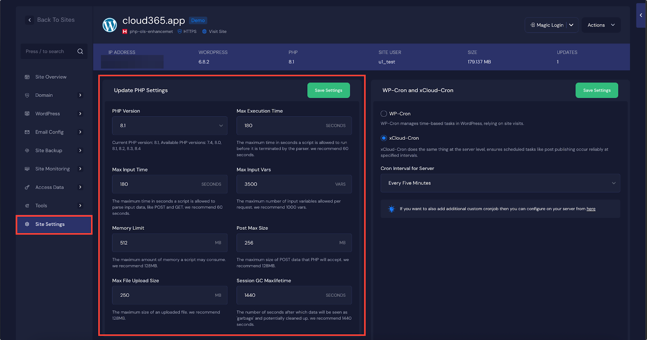
Task: Click the Site Settings gear icon
Action: click(x=27, y=224)
